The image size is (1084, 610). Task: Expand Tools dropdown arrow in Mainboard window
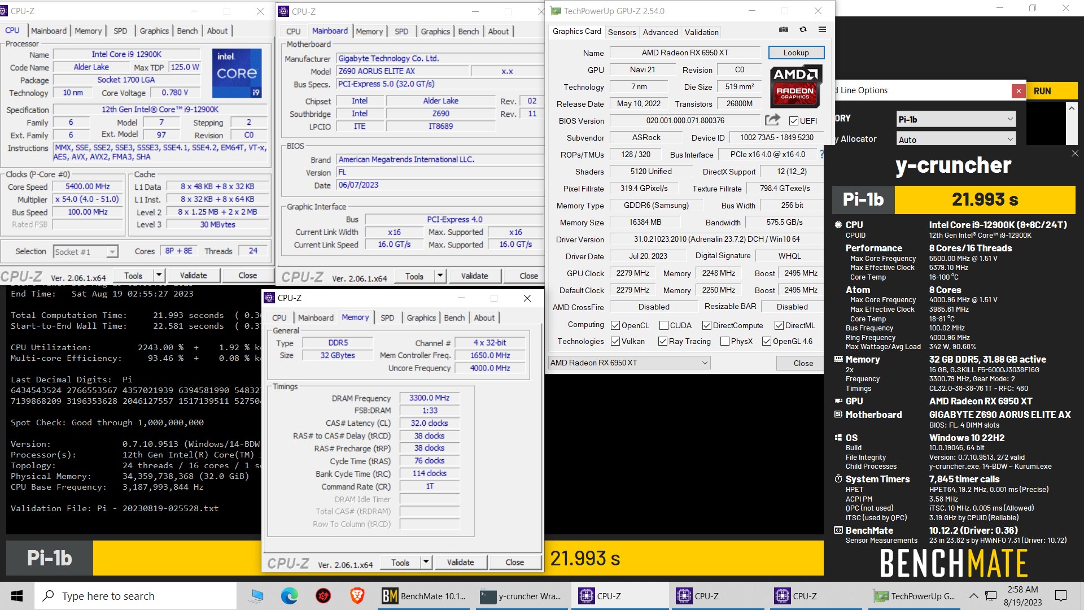(440, 276)
